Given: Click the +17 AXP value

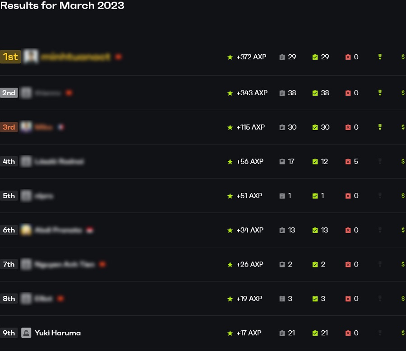Looking at the screenshot, I should [x=249, y=333].
